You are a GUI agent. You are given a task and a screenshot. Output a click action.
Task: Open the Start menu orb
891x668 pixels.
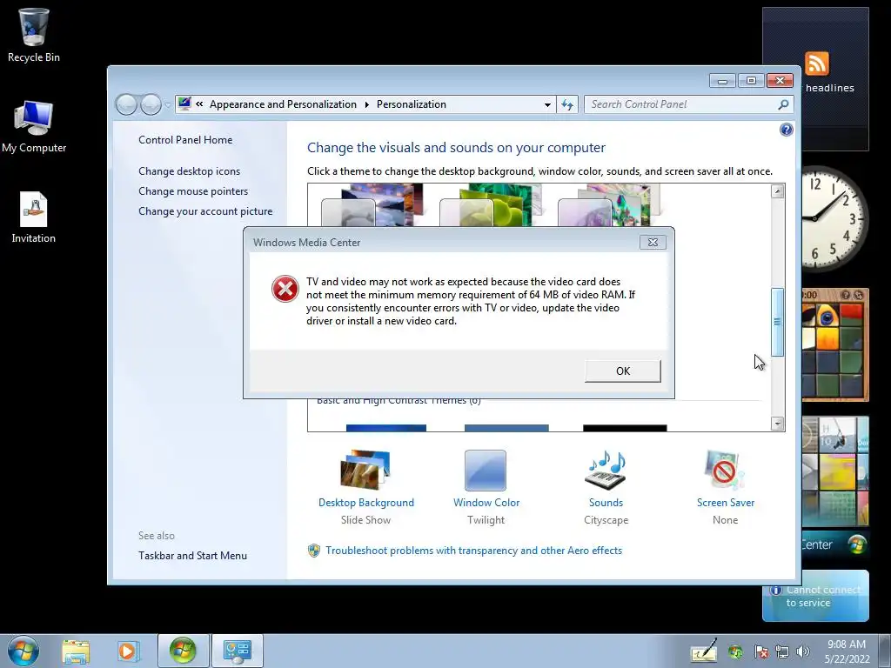(23, 651)
